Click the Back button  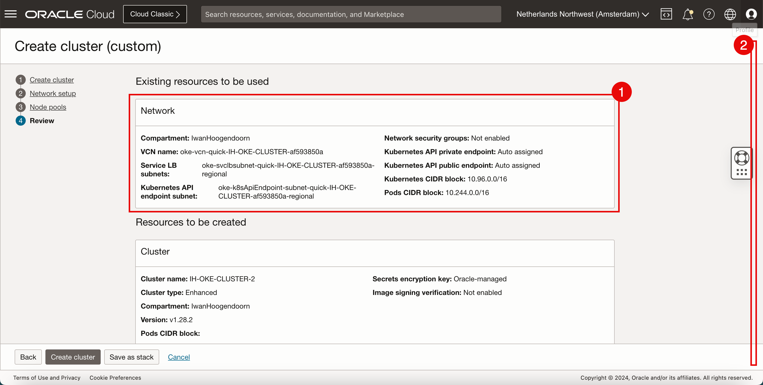pyautogui.click(x=28, y=357)
